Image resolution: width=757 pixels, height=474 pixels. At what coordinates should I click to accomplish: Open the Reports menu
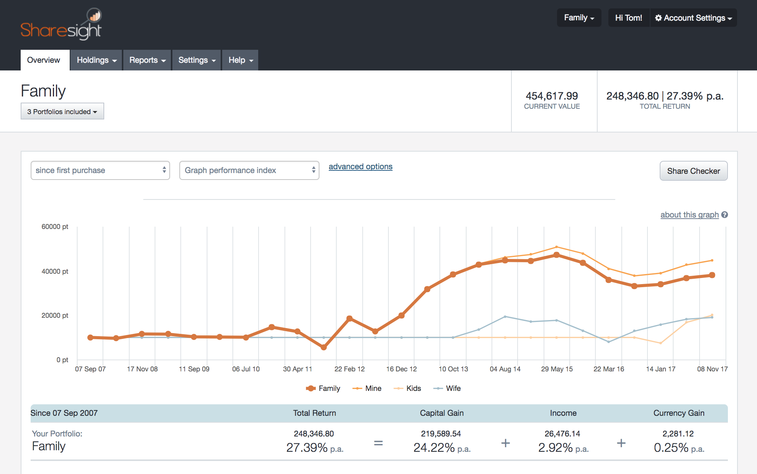click(147, 60)
